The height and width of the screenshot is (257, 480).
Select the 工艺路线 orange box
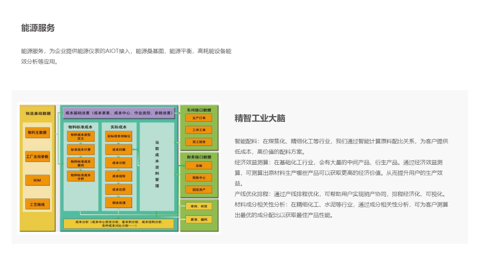tap(37, 204)
